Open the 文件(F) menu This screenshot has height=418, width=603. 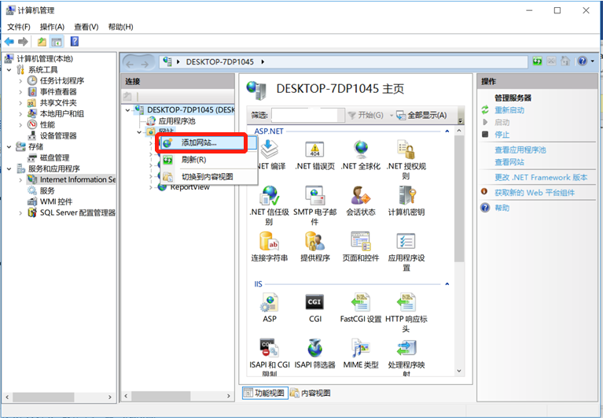pyautogui.click(x=18, y=27)
